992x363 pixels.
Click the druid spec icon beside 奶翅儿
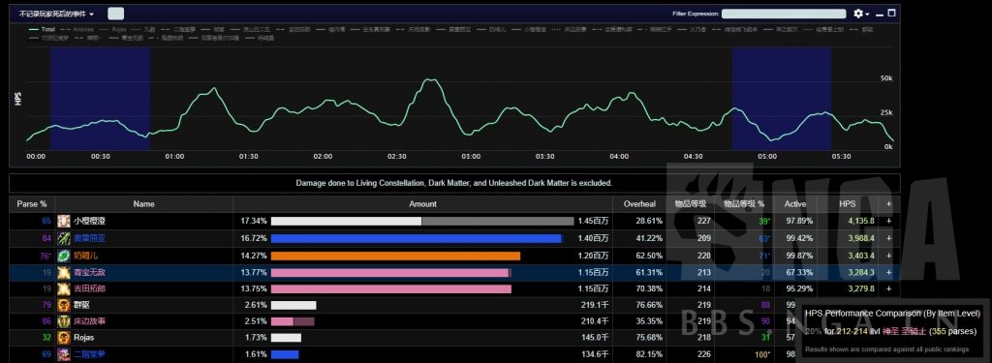63,256
